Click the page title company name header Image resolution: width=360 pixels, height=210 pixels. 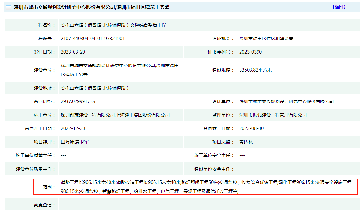(92, 7)
